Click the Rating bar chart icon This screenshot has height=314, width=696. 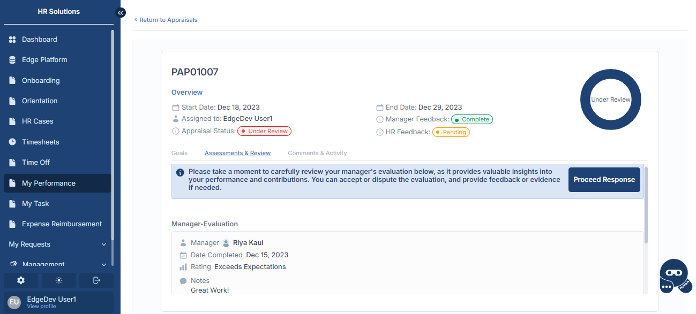click(x=183, y=267)
